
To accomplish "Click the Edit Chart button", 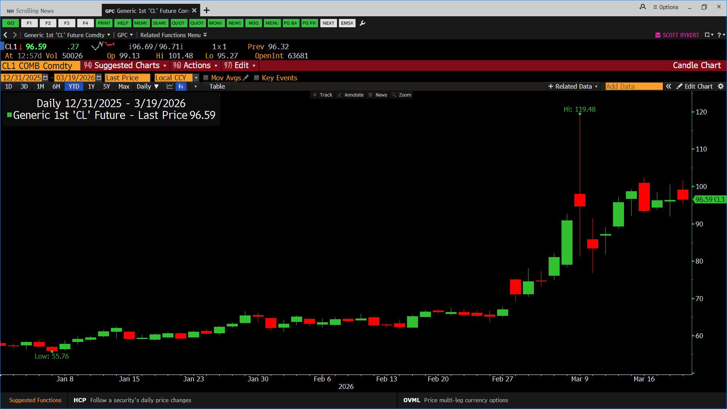I will [694, 86].
